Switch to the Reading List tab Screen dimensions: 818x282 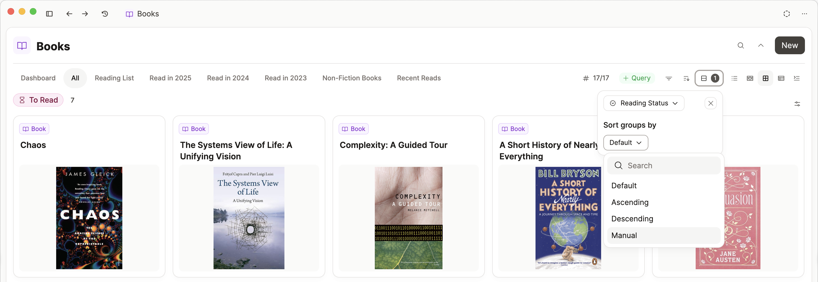(114, 78)
